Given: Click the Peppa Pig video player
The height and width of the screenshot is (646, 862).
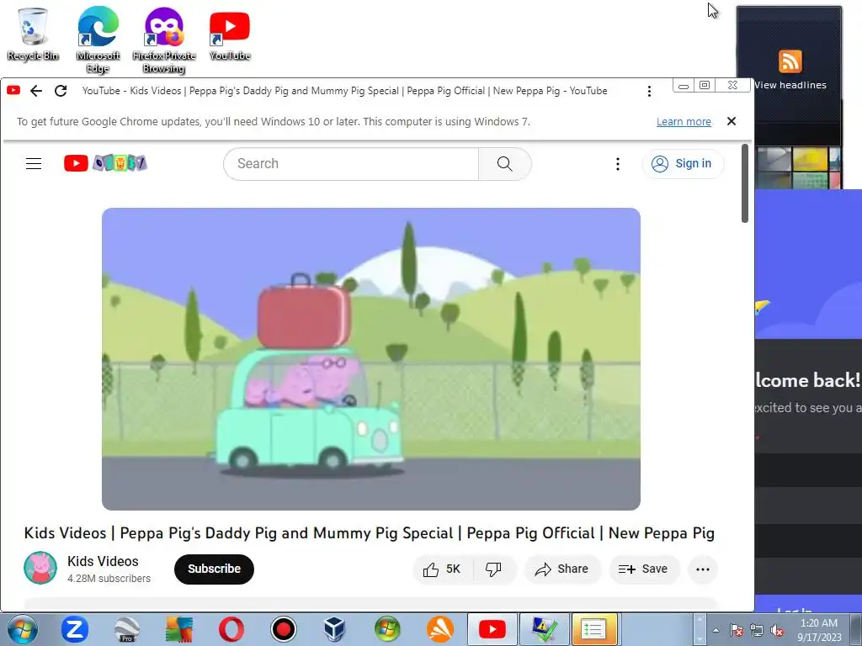Looking at the screenshot, I should pyautogui.click(x=371, y=358).
